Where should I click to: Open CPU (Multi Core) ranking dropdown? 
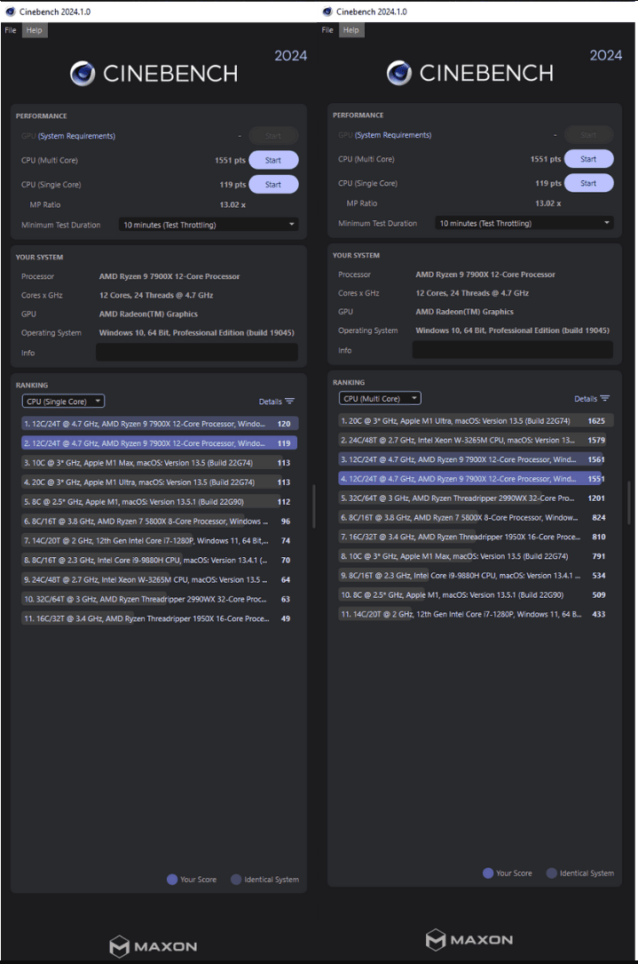[380, 398]
